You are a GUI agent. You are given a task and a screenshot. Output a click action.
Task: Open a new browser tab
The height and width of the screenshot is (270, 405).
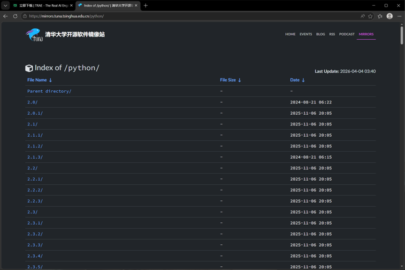(x=145, y=6)
